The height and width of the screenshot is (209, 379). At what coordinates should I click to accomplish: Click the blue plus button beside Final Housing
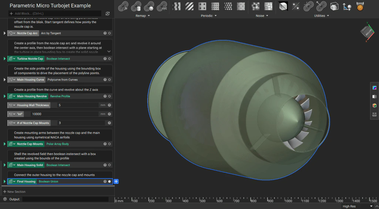tap(116, 182)
